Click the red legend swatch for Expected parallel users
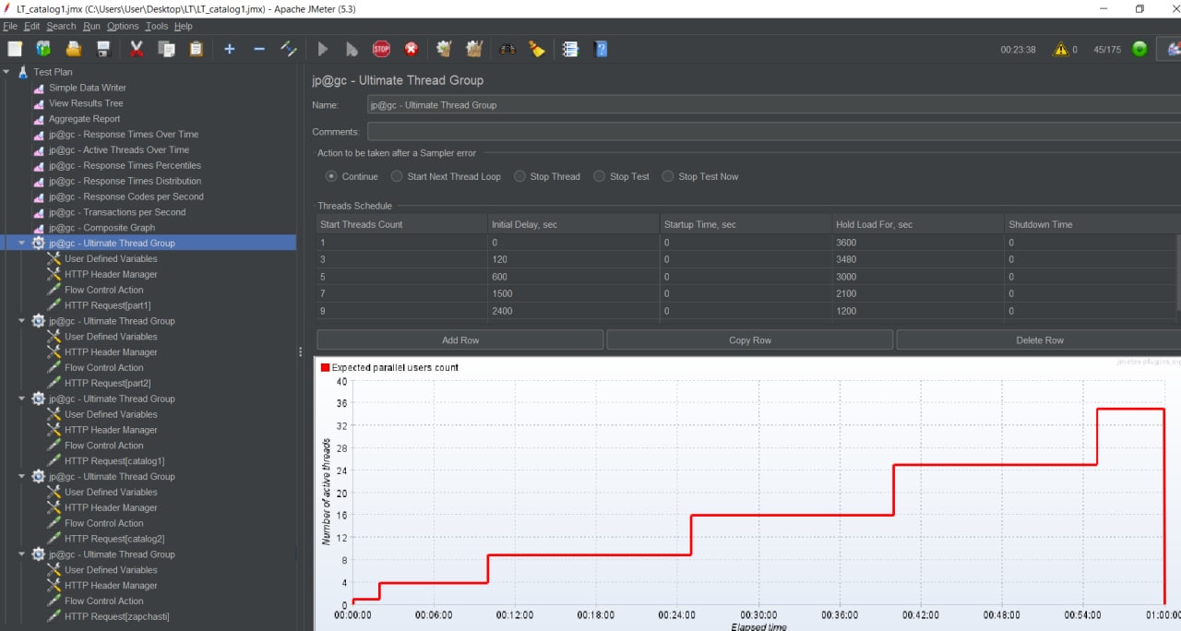Screen dimensions: 1181x631 pos(325,367)
